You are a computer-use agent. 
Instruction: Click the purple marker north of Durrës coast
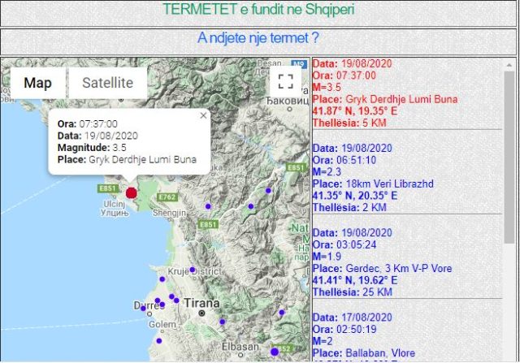coord(162,279)
